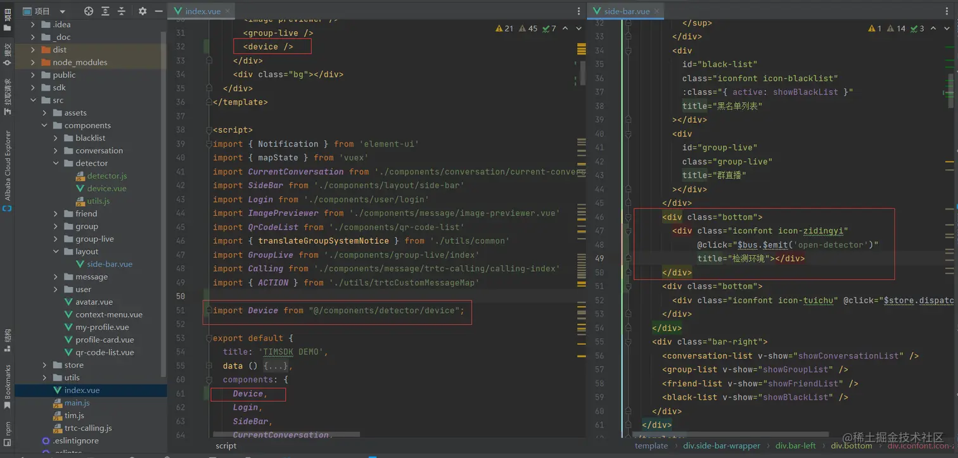Go to next highlighted error in side-bar.vue
Image resolution: width=958 pixels, height=458 pixels.
click(947, 29)
